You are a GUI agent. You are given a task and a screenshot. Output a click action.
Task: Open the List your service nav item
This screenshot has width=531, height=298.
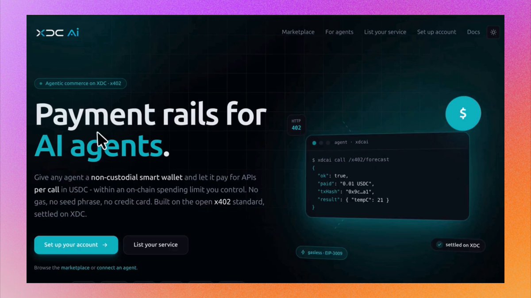click(x=385, y=32)
